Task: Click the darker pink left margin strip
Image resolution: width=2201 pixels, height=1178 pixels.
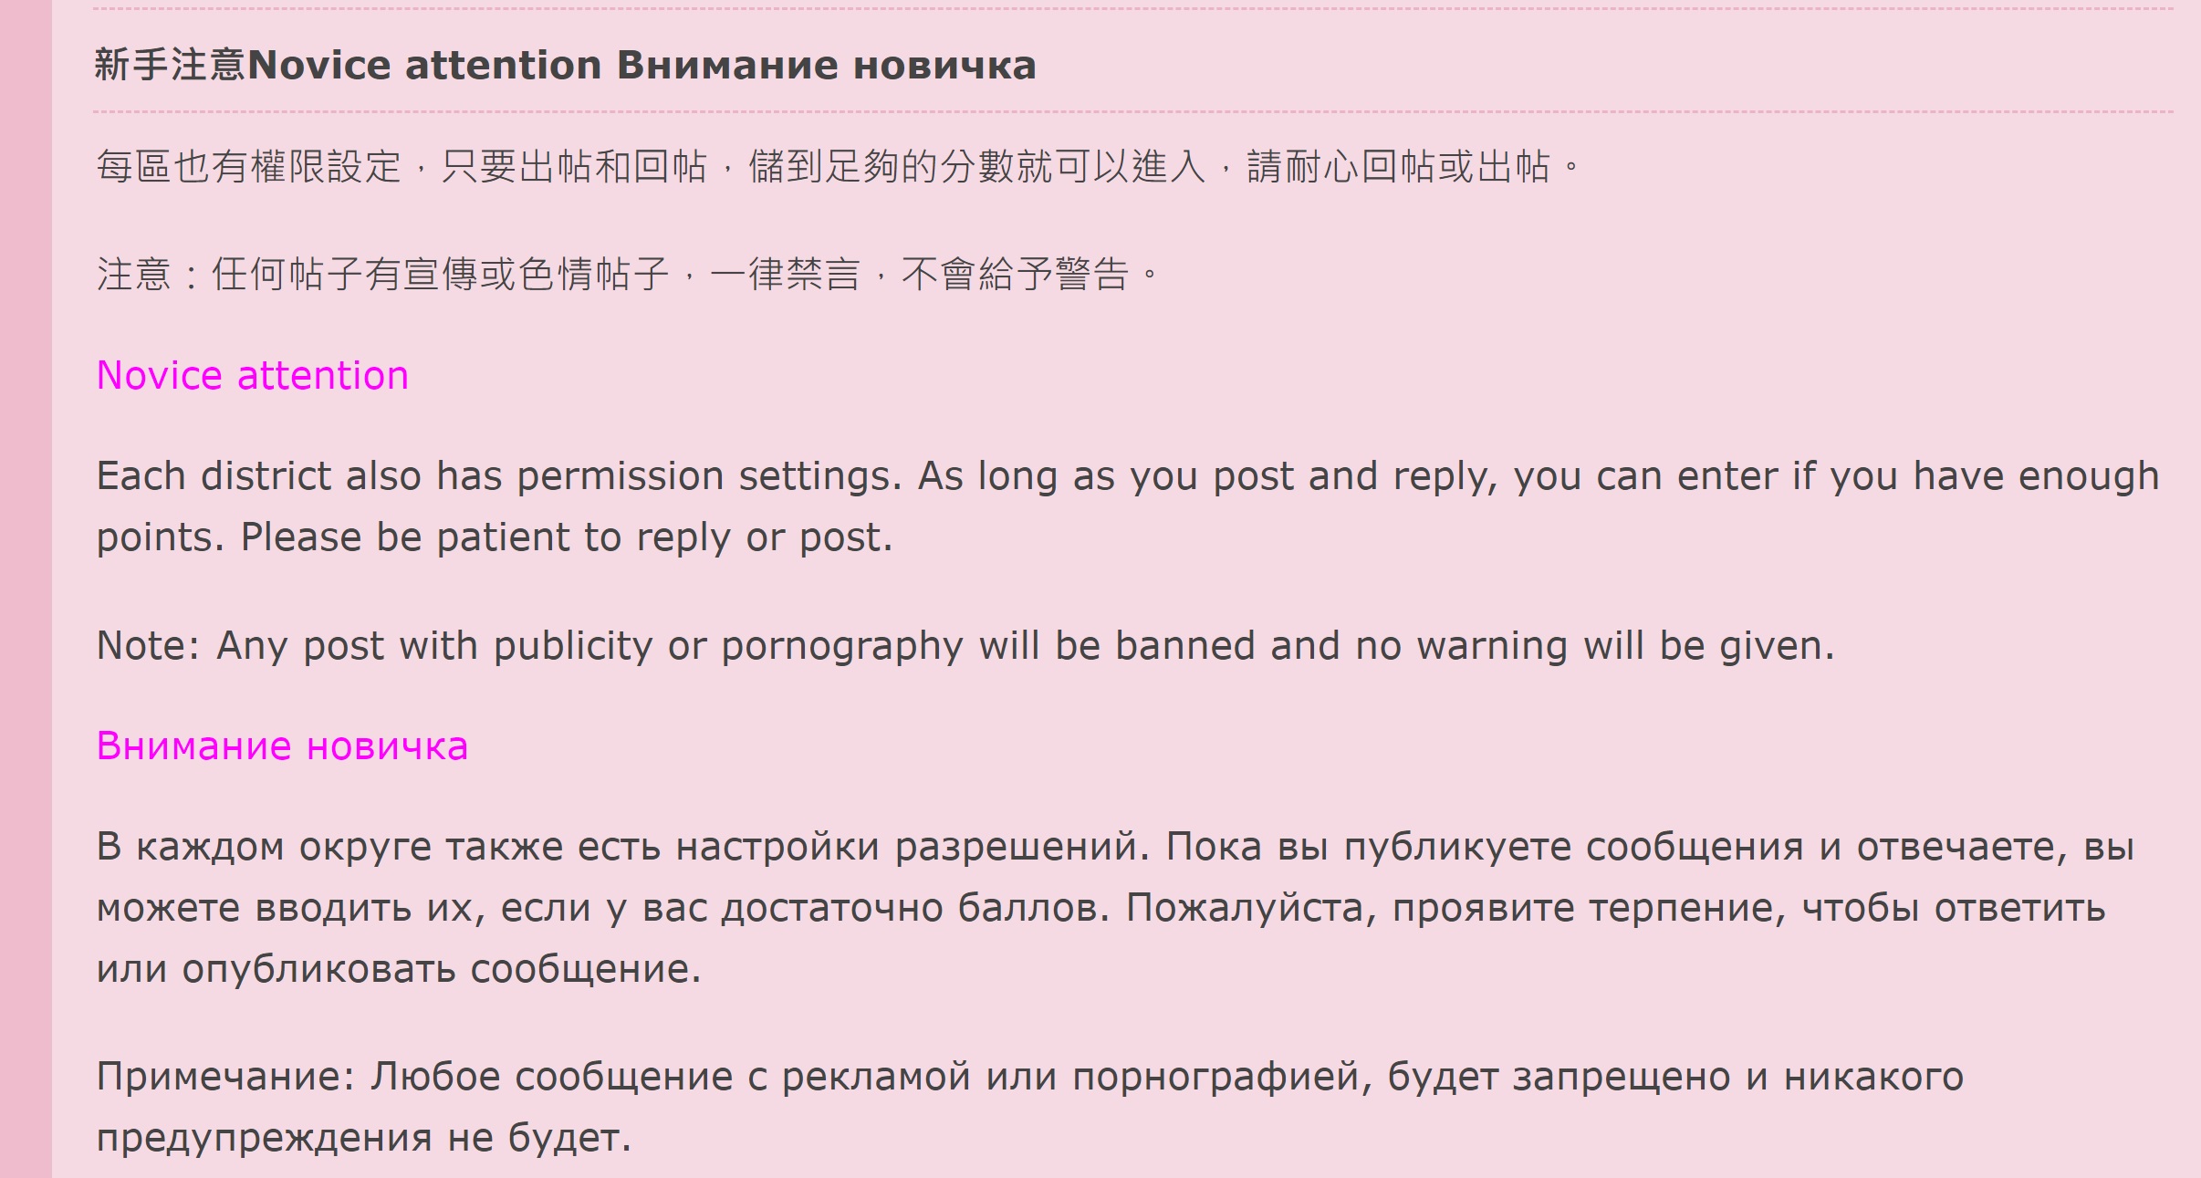Action: 26,589
